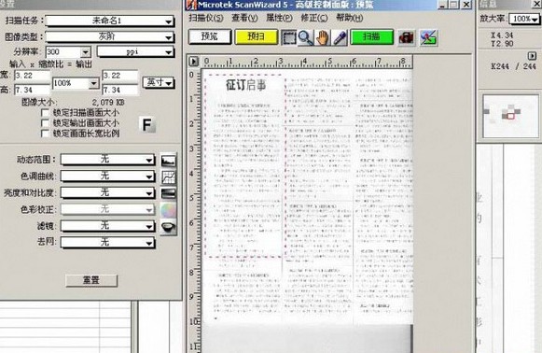The image size is (542, 353).
Task: Open the ppi resolution unit dropdown
Action: pyautogui.click(x=135, y=52)
